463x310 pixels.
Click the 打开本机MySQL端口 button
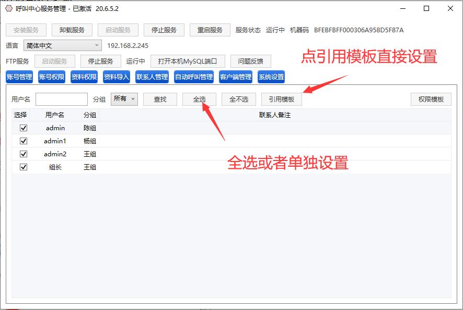tap(188, 61)
